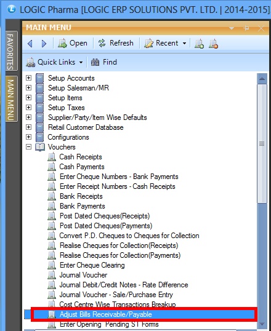Click the vertical scrollbar thumb
Image resolution: width=271 pixels, height=331 pixels.
[262, 144]
